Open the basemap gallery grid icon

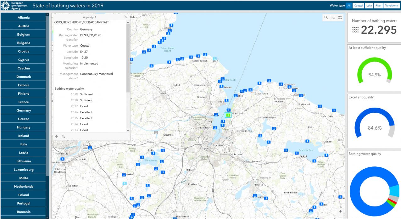[x=340, y=18]
